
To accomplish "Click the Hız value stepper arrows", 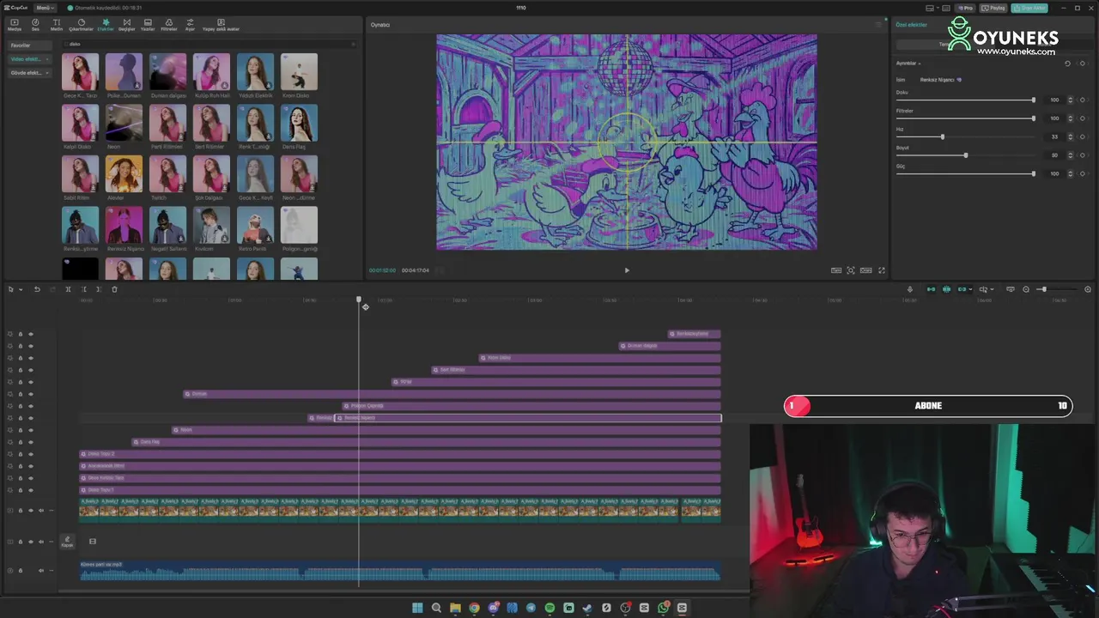I will 1069,137.
